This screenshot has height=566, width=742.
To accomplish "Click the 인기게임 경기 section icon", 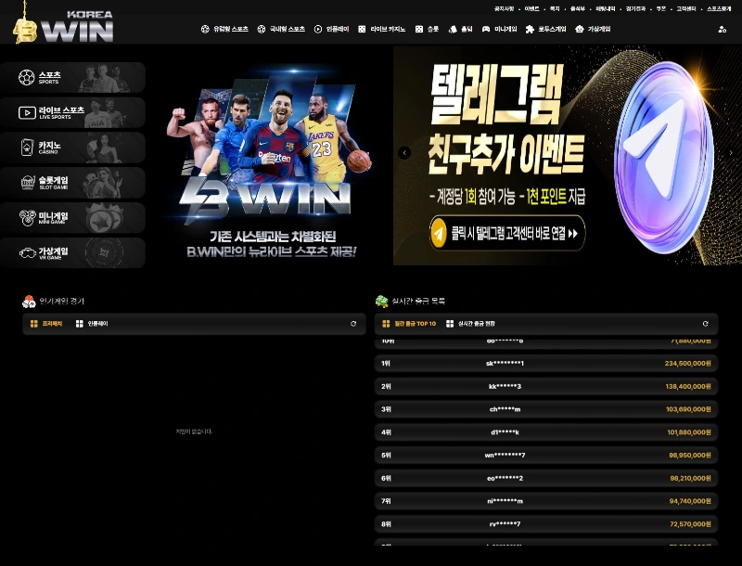I will coord(29,302).
